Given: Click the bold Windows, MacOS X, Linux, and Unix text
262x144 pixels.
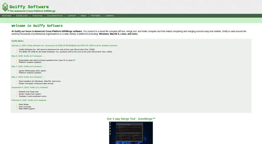Looking at the screenshot, I should [x=118, y=34].
